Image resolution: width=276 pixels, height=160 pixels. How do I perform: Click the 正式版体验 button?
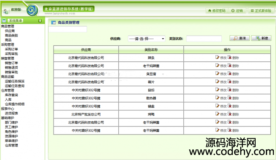261,11
